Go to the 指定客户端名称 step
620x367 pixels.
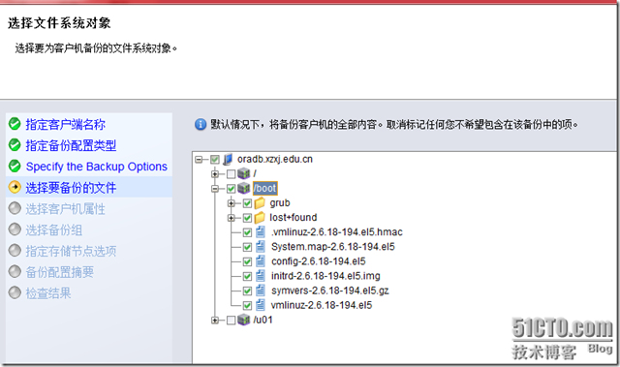66,125
